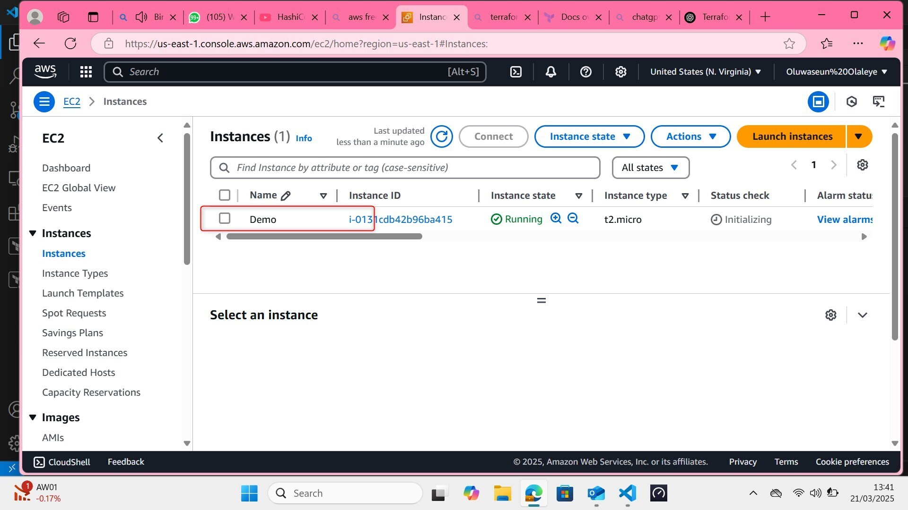This screenshot has width=908, height=510.
Task: Click the AWS logo home icon
Action: tap(45, 72)
